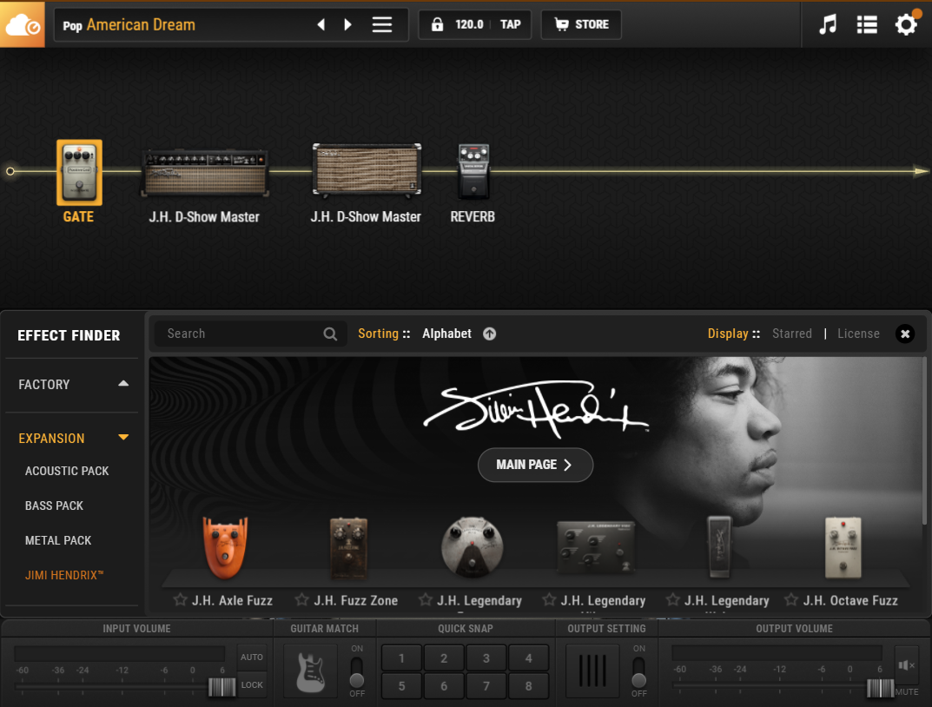932x707 pixels.
Task: Select Quick Snap slot 5
Action: point(401,686)
